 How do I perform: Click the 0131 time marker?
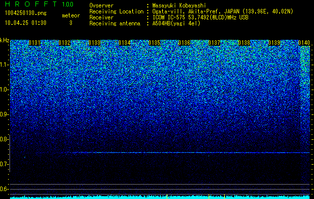tap(34, 43)
